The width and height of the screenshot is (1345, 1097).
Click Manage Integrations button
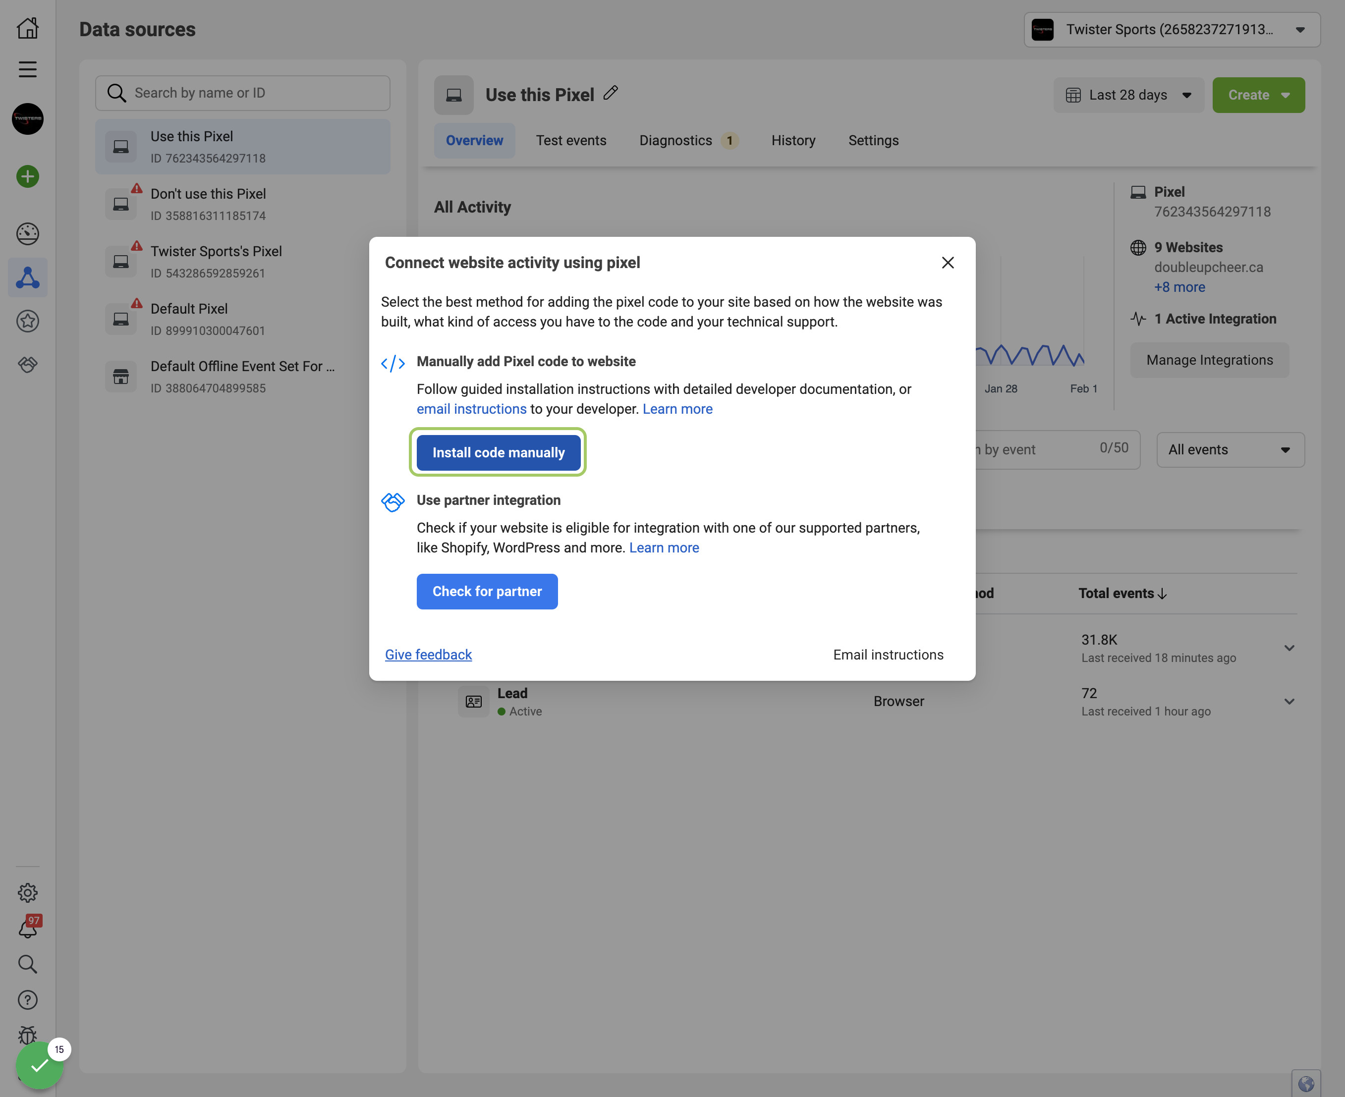point(1209,360)
